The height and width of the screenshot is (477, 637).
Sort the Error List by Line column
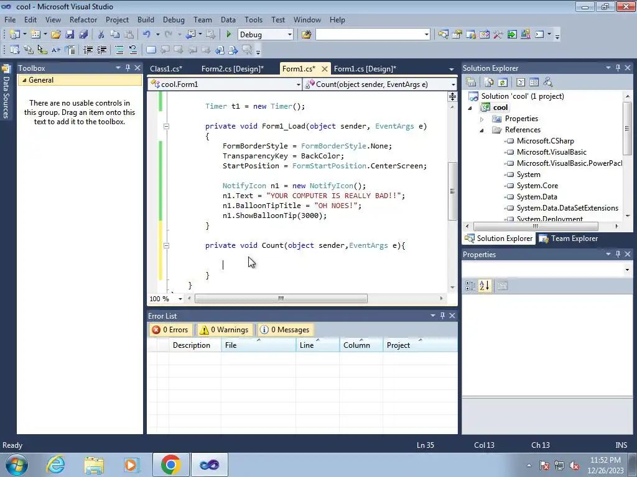(x=317, y=345)
